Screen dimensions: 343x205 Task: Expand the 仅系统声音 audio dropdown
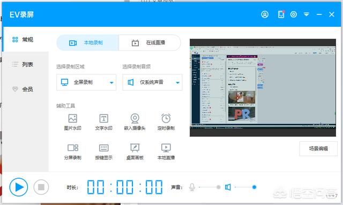(152, 82)
